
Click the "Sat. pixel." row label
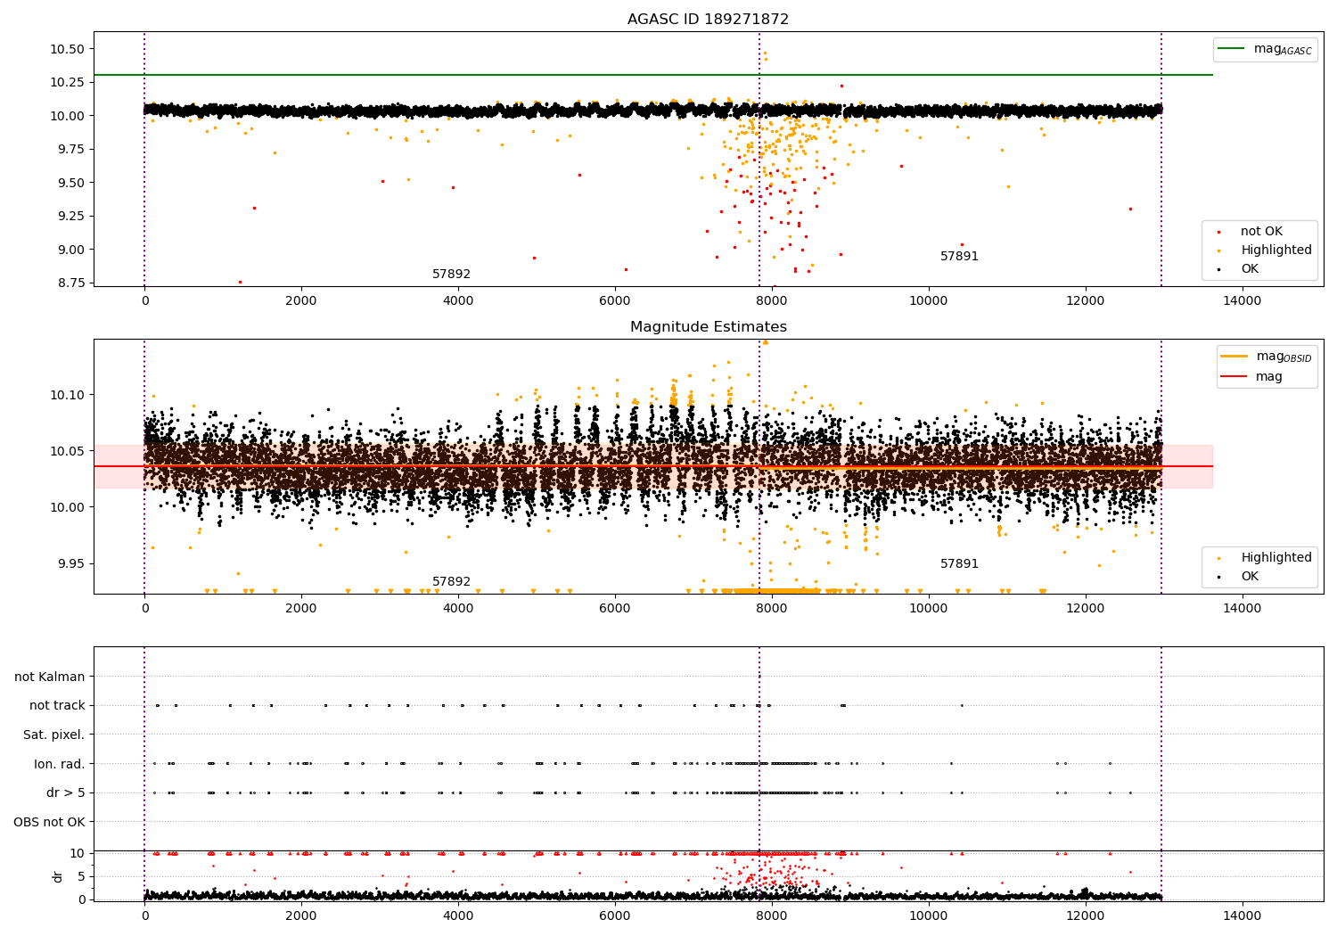tap(54, 735)
